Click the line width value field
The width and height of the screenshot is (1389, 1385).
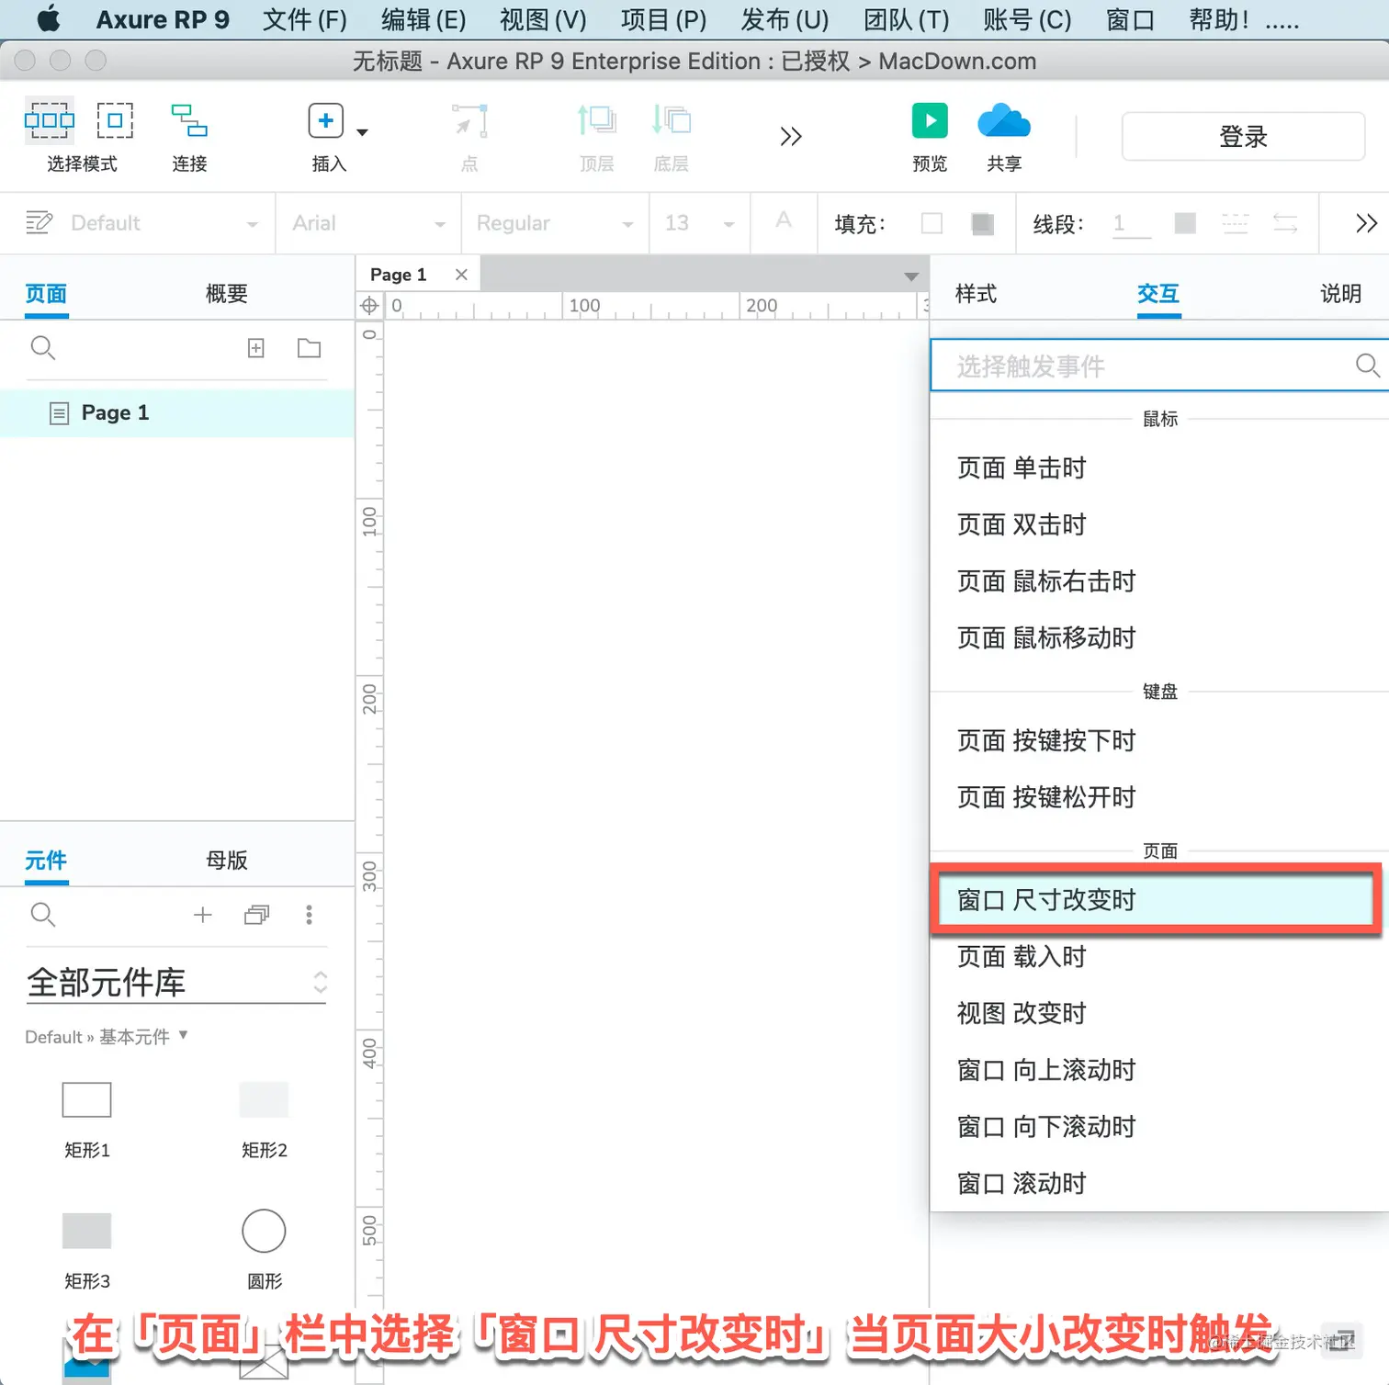[x=1132, y=223]
